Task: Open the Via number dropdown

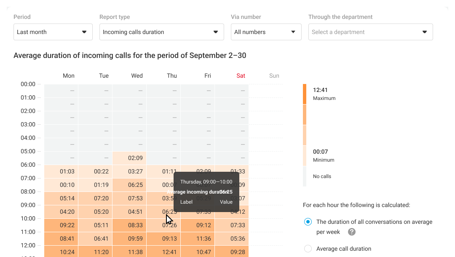Action: [x=266, y=32]
